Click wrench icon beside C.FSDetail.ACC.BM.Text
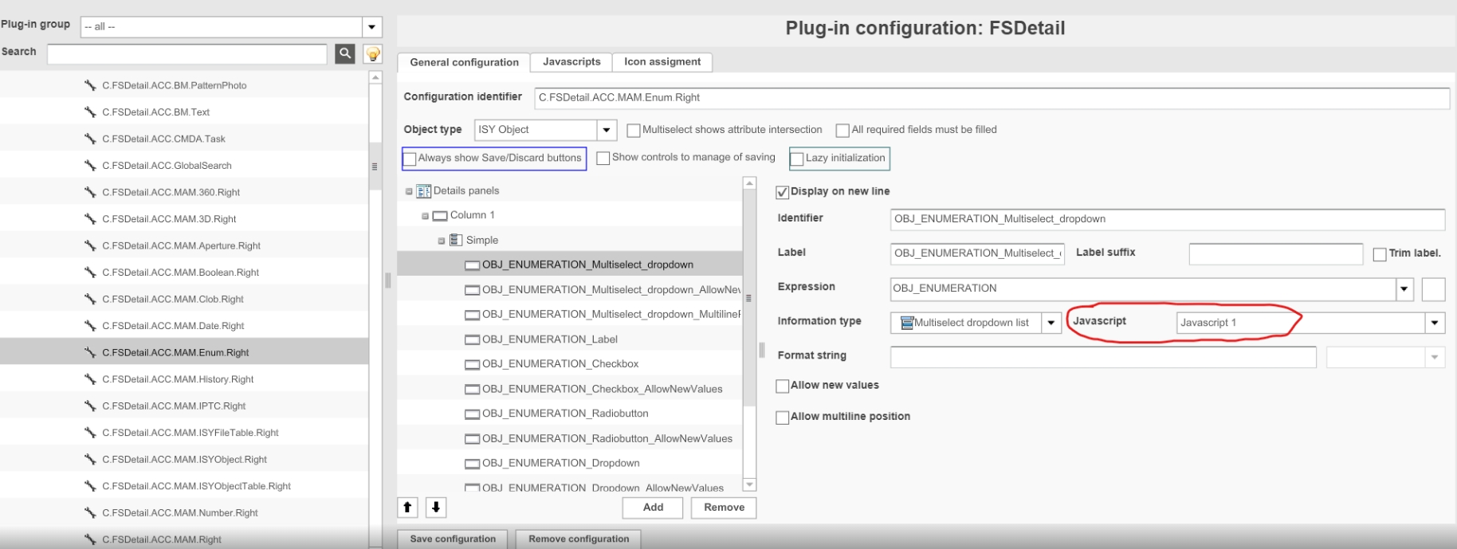The image size is (1457, 549). point(90,112)
